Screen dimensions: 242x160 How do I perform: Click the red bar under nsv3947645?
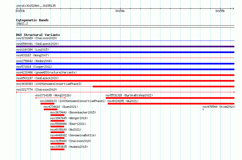(x=57, y=121)
